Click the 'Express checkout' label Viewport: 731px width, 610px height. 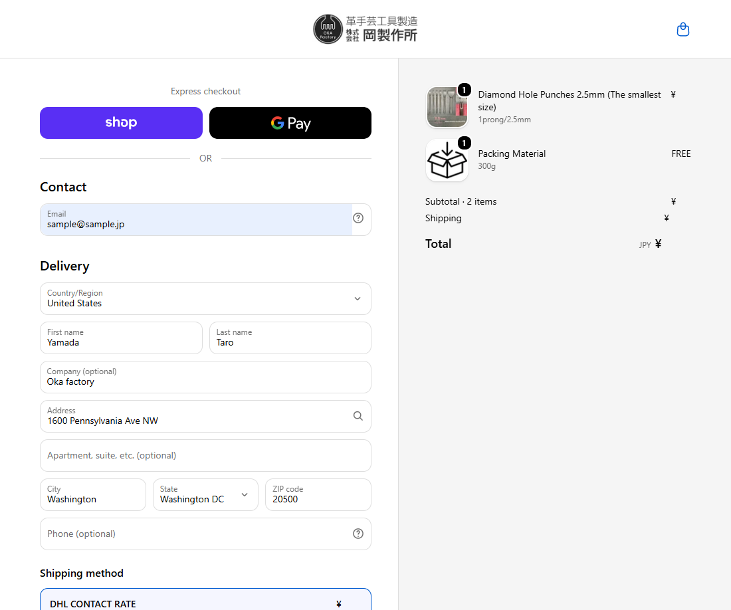[x=205, y=91]
